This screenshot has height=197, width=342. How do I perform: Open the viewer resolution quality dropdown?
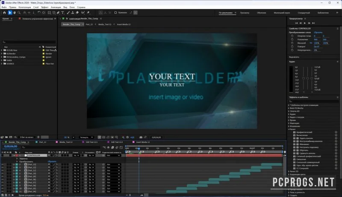click(x=86, y=137)
